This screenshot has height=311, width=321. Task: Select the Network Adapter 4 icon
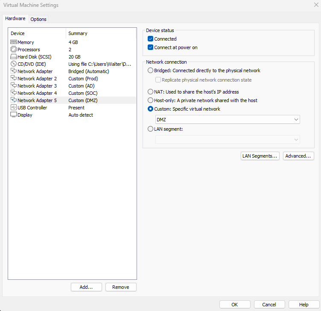pyautogui.click(x=13, y=93)
